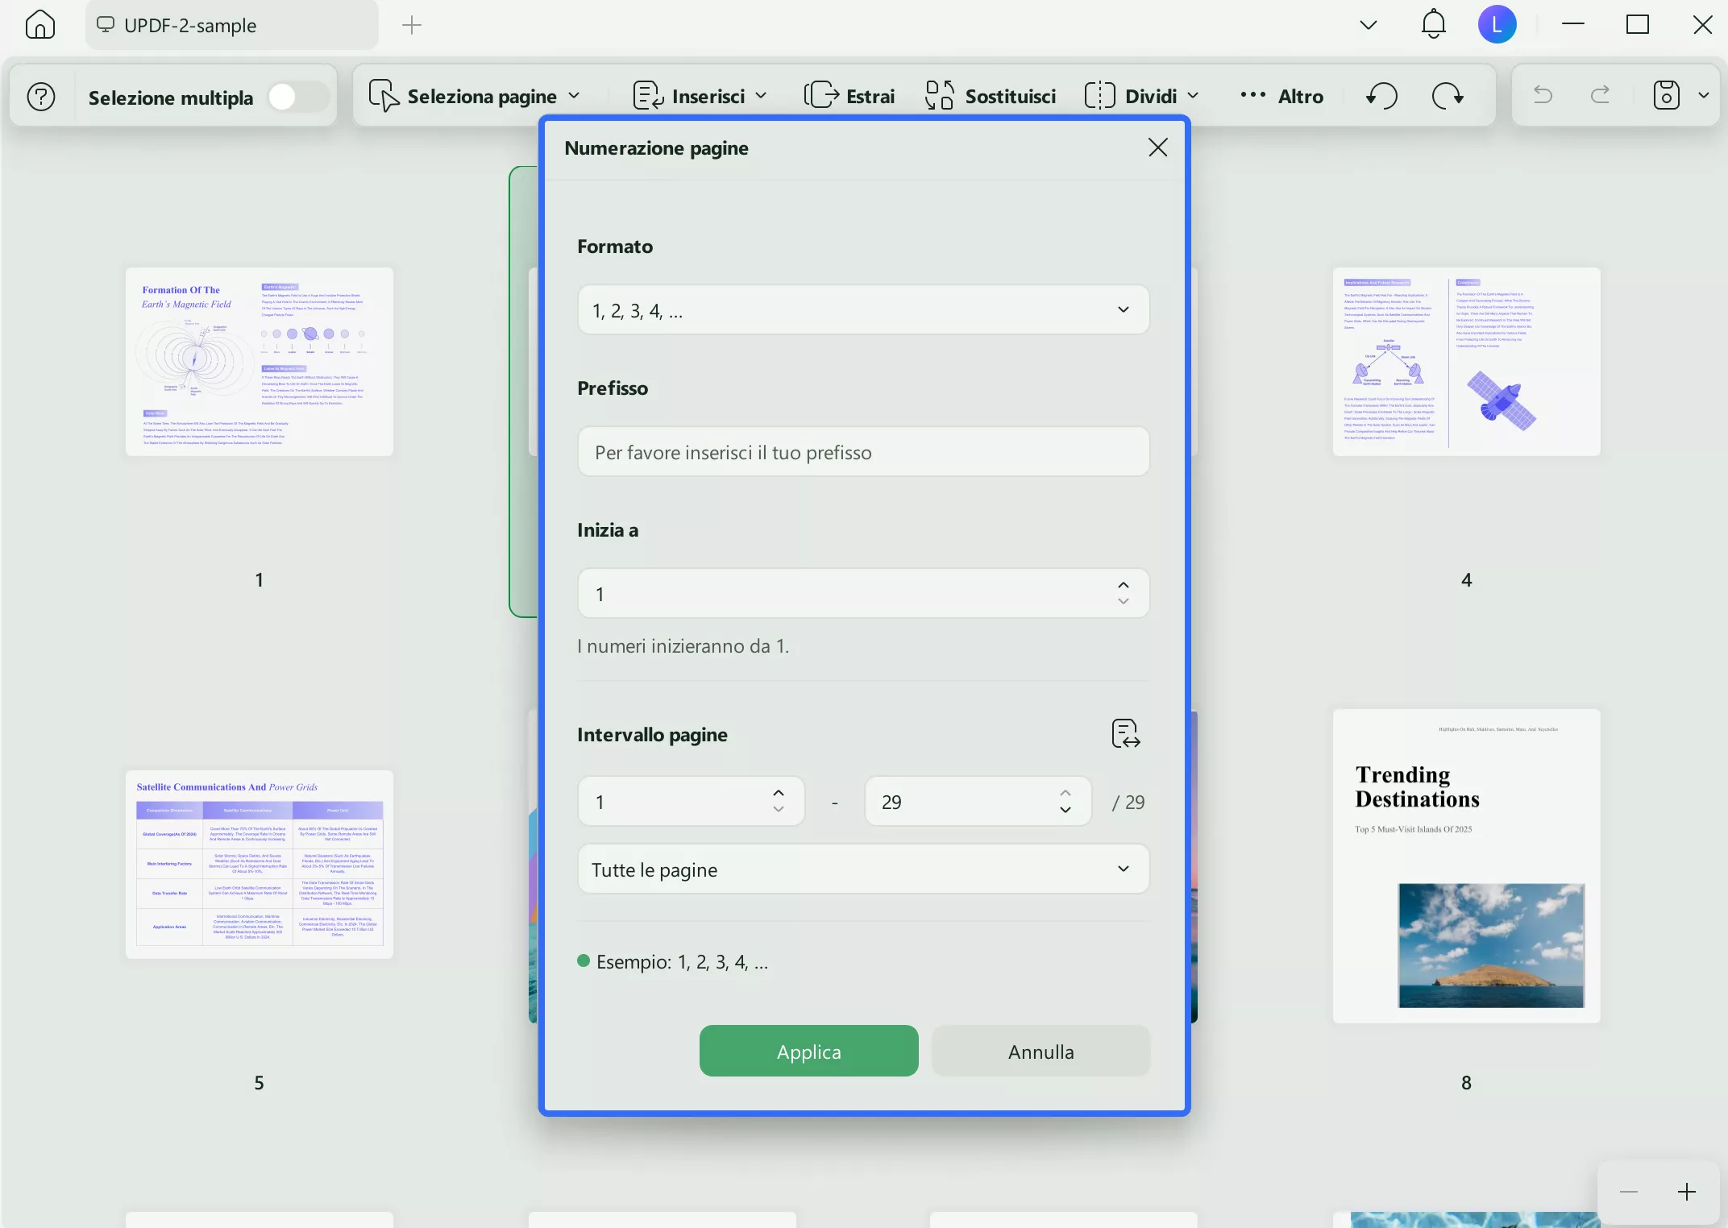Open the Tutte le pagine dropdown

[x=862, y=869]
